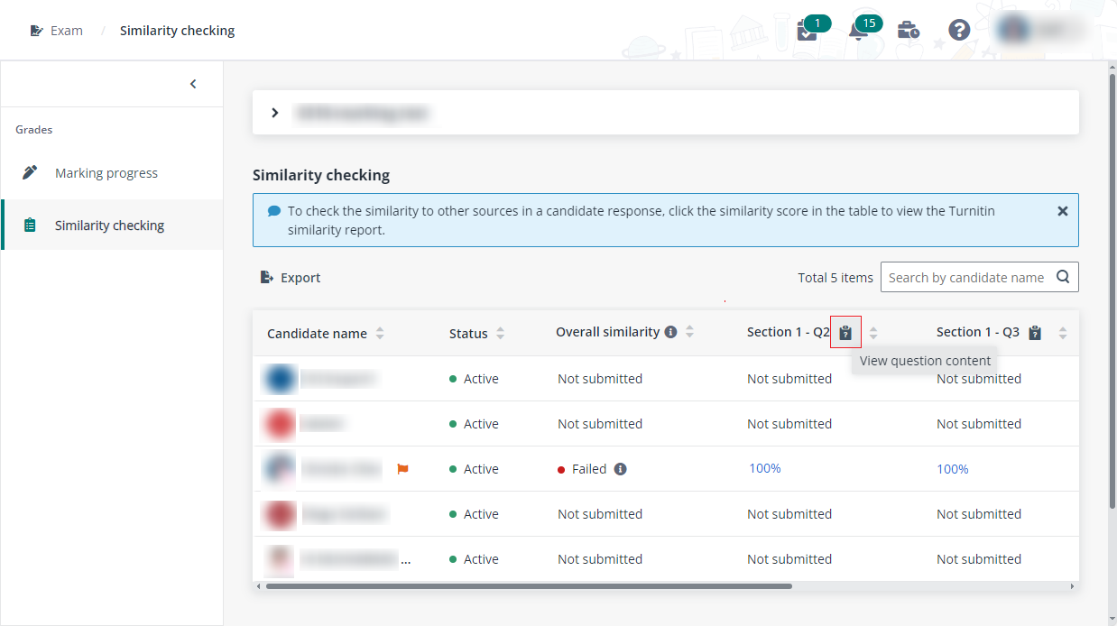Click the orange flag icon on candidate row
Screen dimensions: 1117x626
point(403,469)
